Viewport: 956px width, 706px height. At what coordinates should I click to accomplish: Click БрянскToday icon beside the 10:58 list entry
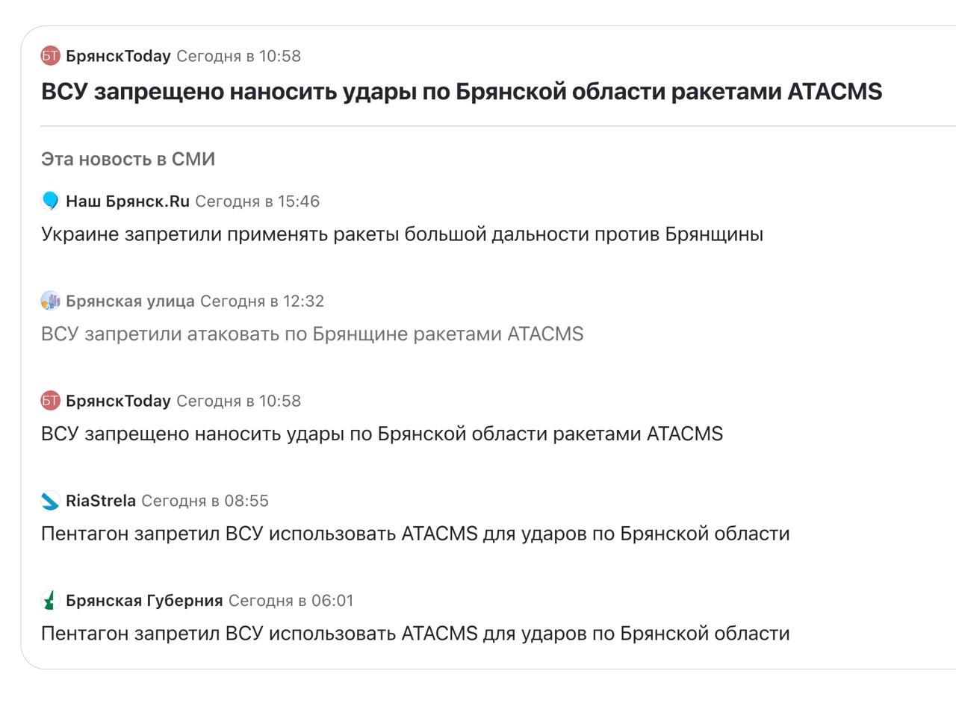(x=50, y=401)
